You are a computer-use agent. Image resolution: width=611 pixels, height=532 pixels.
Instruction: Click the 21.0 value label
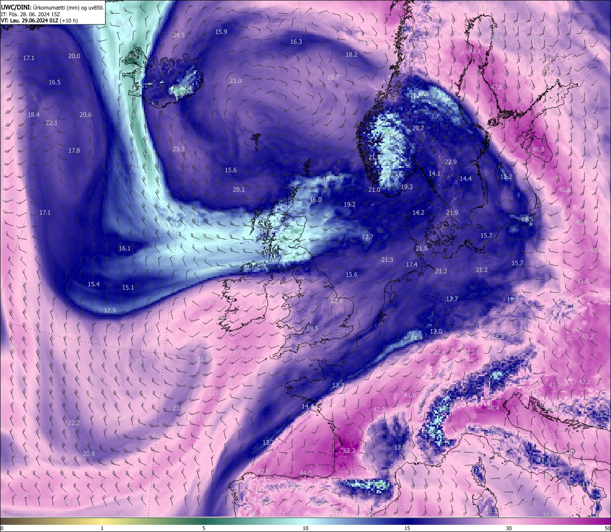coord(374,189)
